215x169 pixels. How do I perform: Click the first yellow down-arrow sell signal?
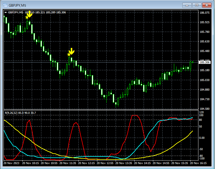pyautogui.click(x=29, y=14)
